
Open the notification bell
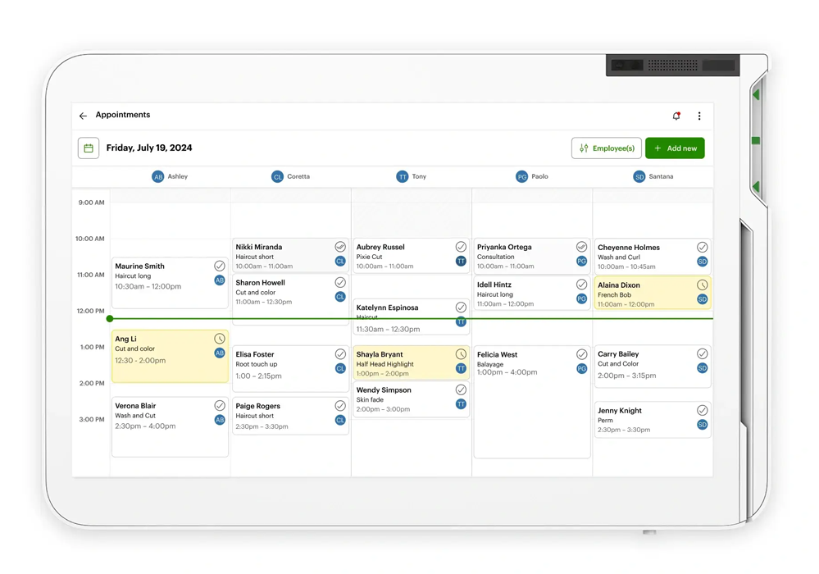tap(676, 116)
